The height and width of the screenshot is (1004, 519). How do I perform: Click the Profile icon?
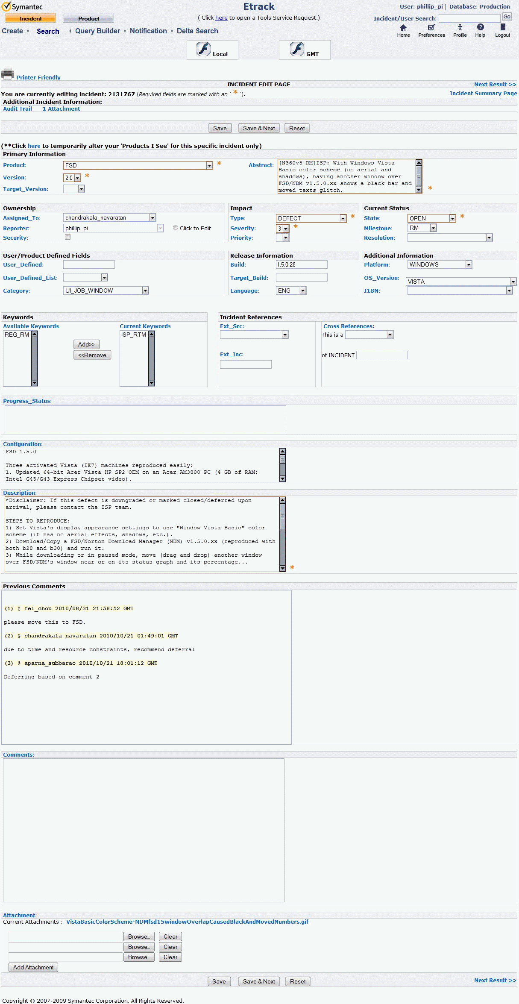click(460, 28)
